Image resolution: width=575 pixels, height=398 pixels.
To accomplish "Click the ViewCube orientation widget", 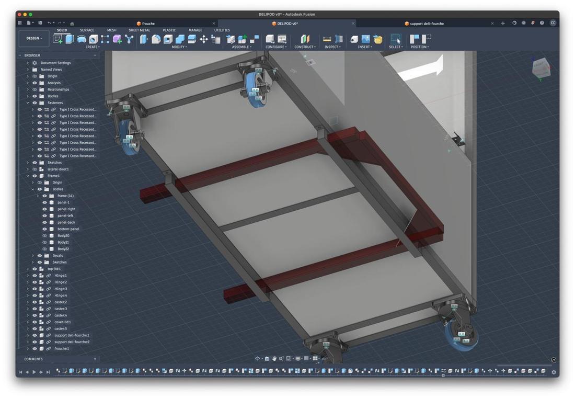I will tap(541, 68).
